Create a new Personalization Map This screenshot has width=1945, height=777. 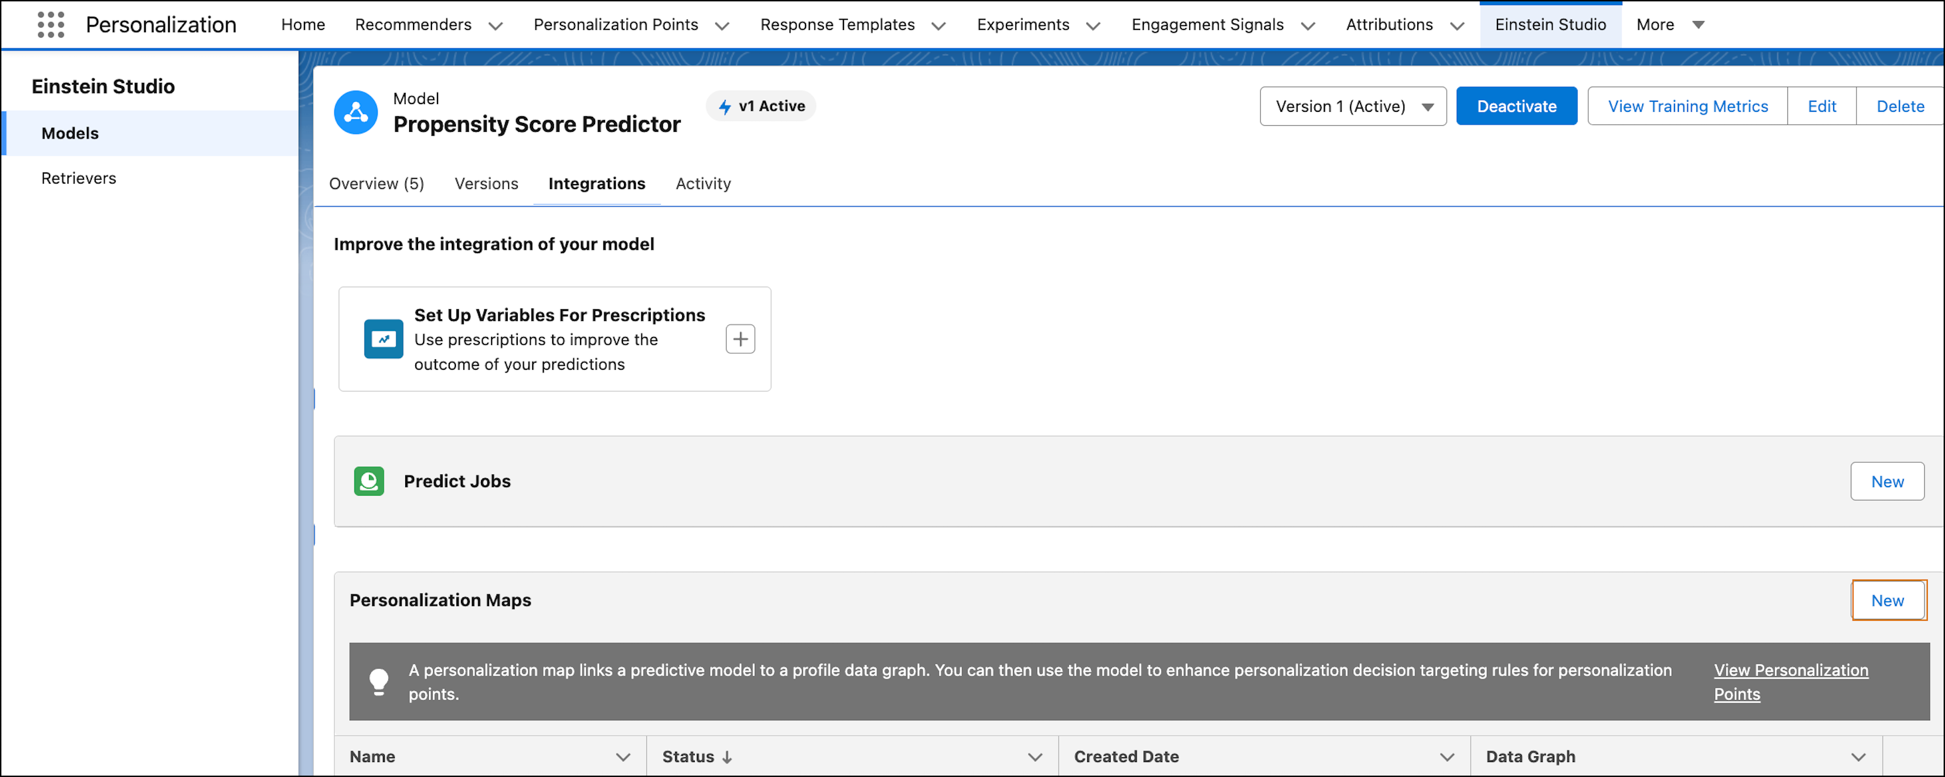(x=1887, y=601)
